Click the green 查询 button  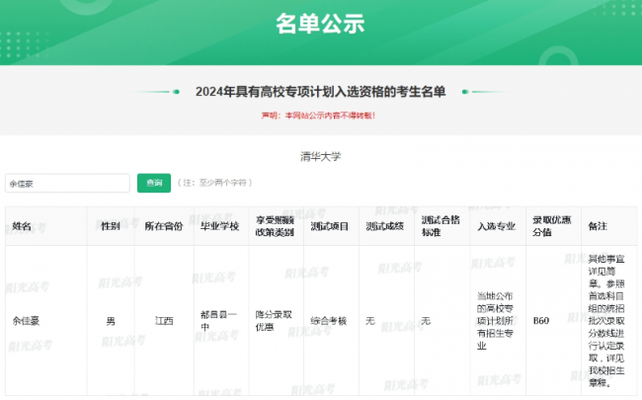pyautogui.click(x=154, y=183)
